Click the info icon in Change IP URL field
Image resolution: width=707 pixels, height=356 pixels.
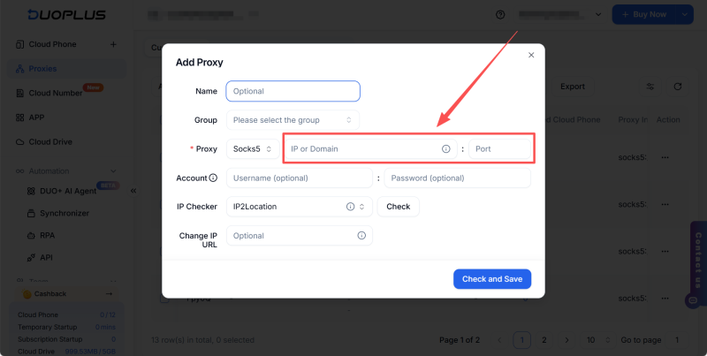point(361,236)
